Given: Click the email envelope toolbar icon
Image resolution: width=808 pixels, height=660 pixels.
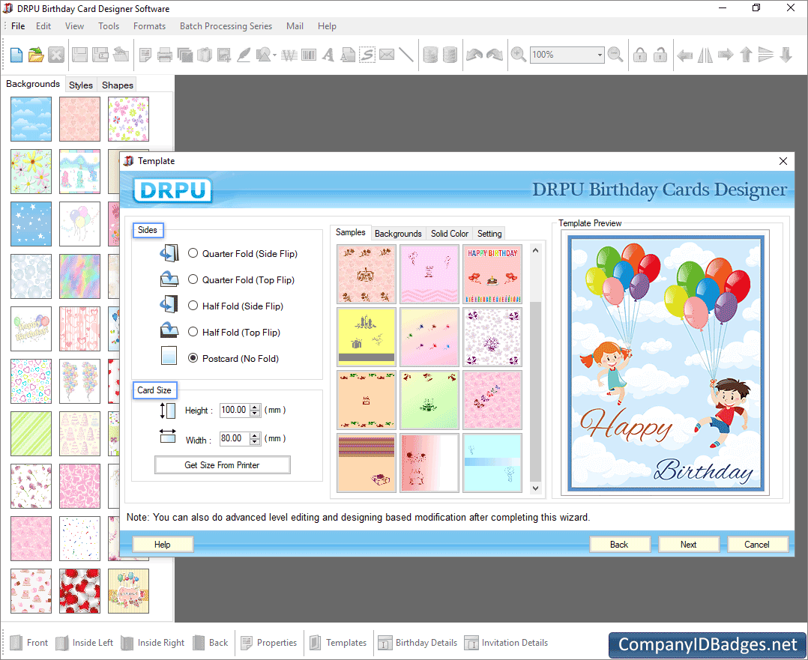Looking at the screenshot, I should click(x=387, y=55).
